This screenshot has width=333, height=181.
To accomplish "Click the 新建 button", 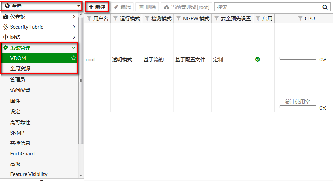I will pyautogui.click(x=97, y=7).
